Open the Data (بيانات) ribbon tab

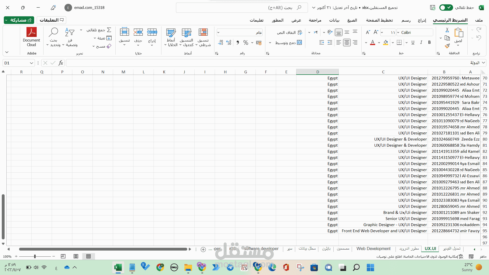334,20
